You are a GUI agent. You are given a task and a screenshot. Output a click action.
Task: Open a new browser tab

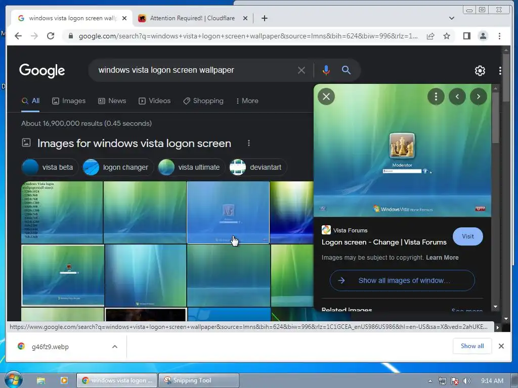pos(264,18)
